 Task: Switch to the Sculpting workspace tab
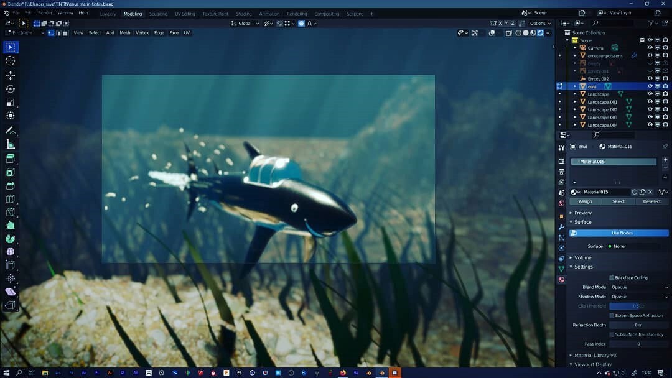coord(158,14)
